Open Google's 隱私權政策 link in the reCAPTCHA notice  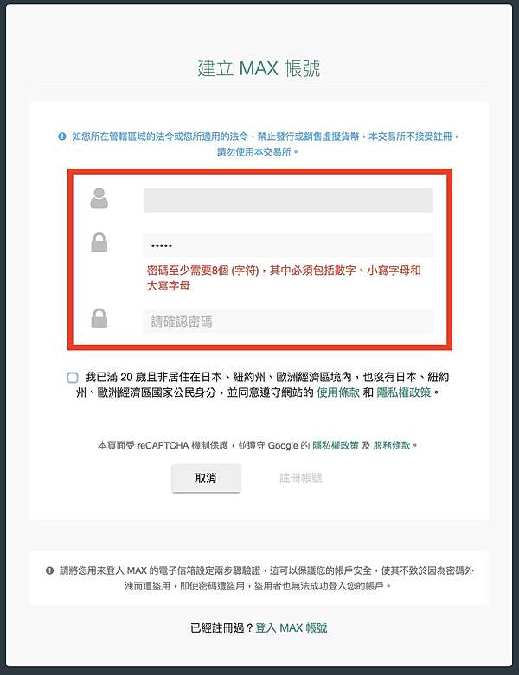pyautogui.click(x=336, y=446)
